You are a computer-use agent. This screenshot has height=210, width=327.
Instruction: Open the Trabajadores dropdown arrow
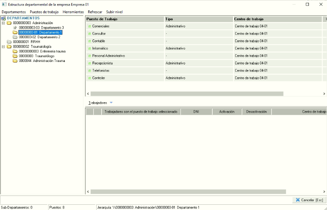tap(111, 103)
